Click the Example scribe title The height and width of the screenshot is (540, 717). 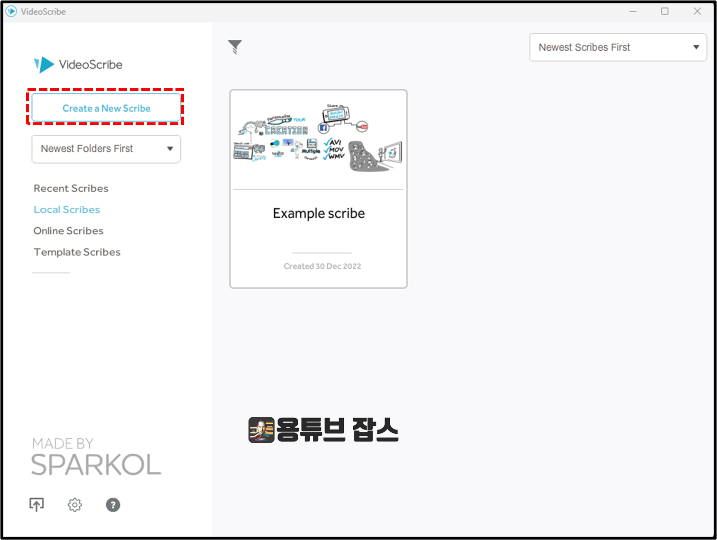tap(319, 213)
